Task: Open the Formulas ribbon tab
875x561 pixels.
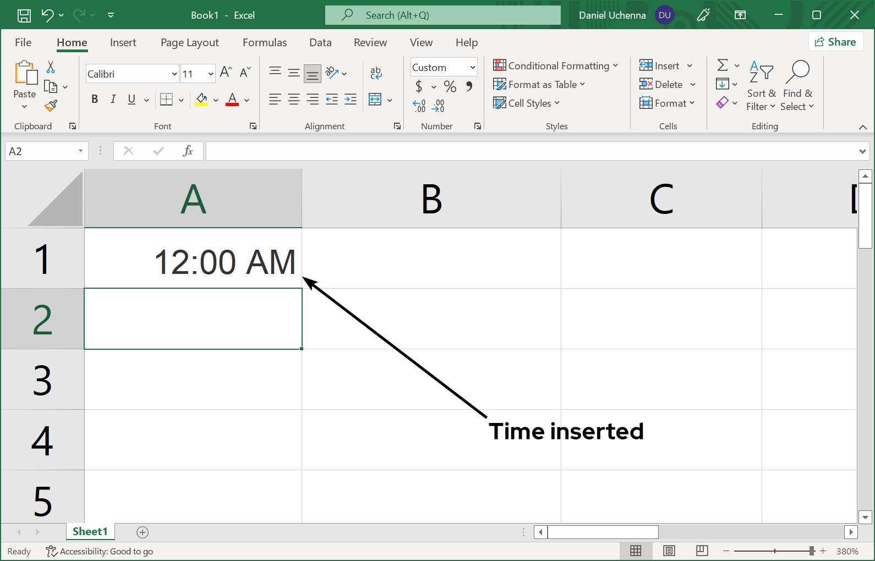Action: [265, 42]
